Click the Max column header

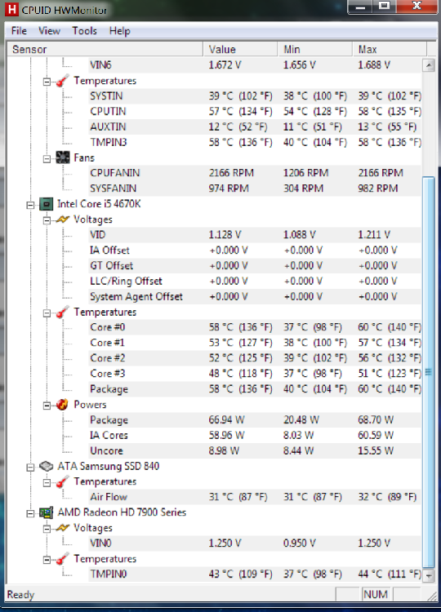pyautogui.click(x=390, y=50)
